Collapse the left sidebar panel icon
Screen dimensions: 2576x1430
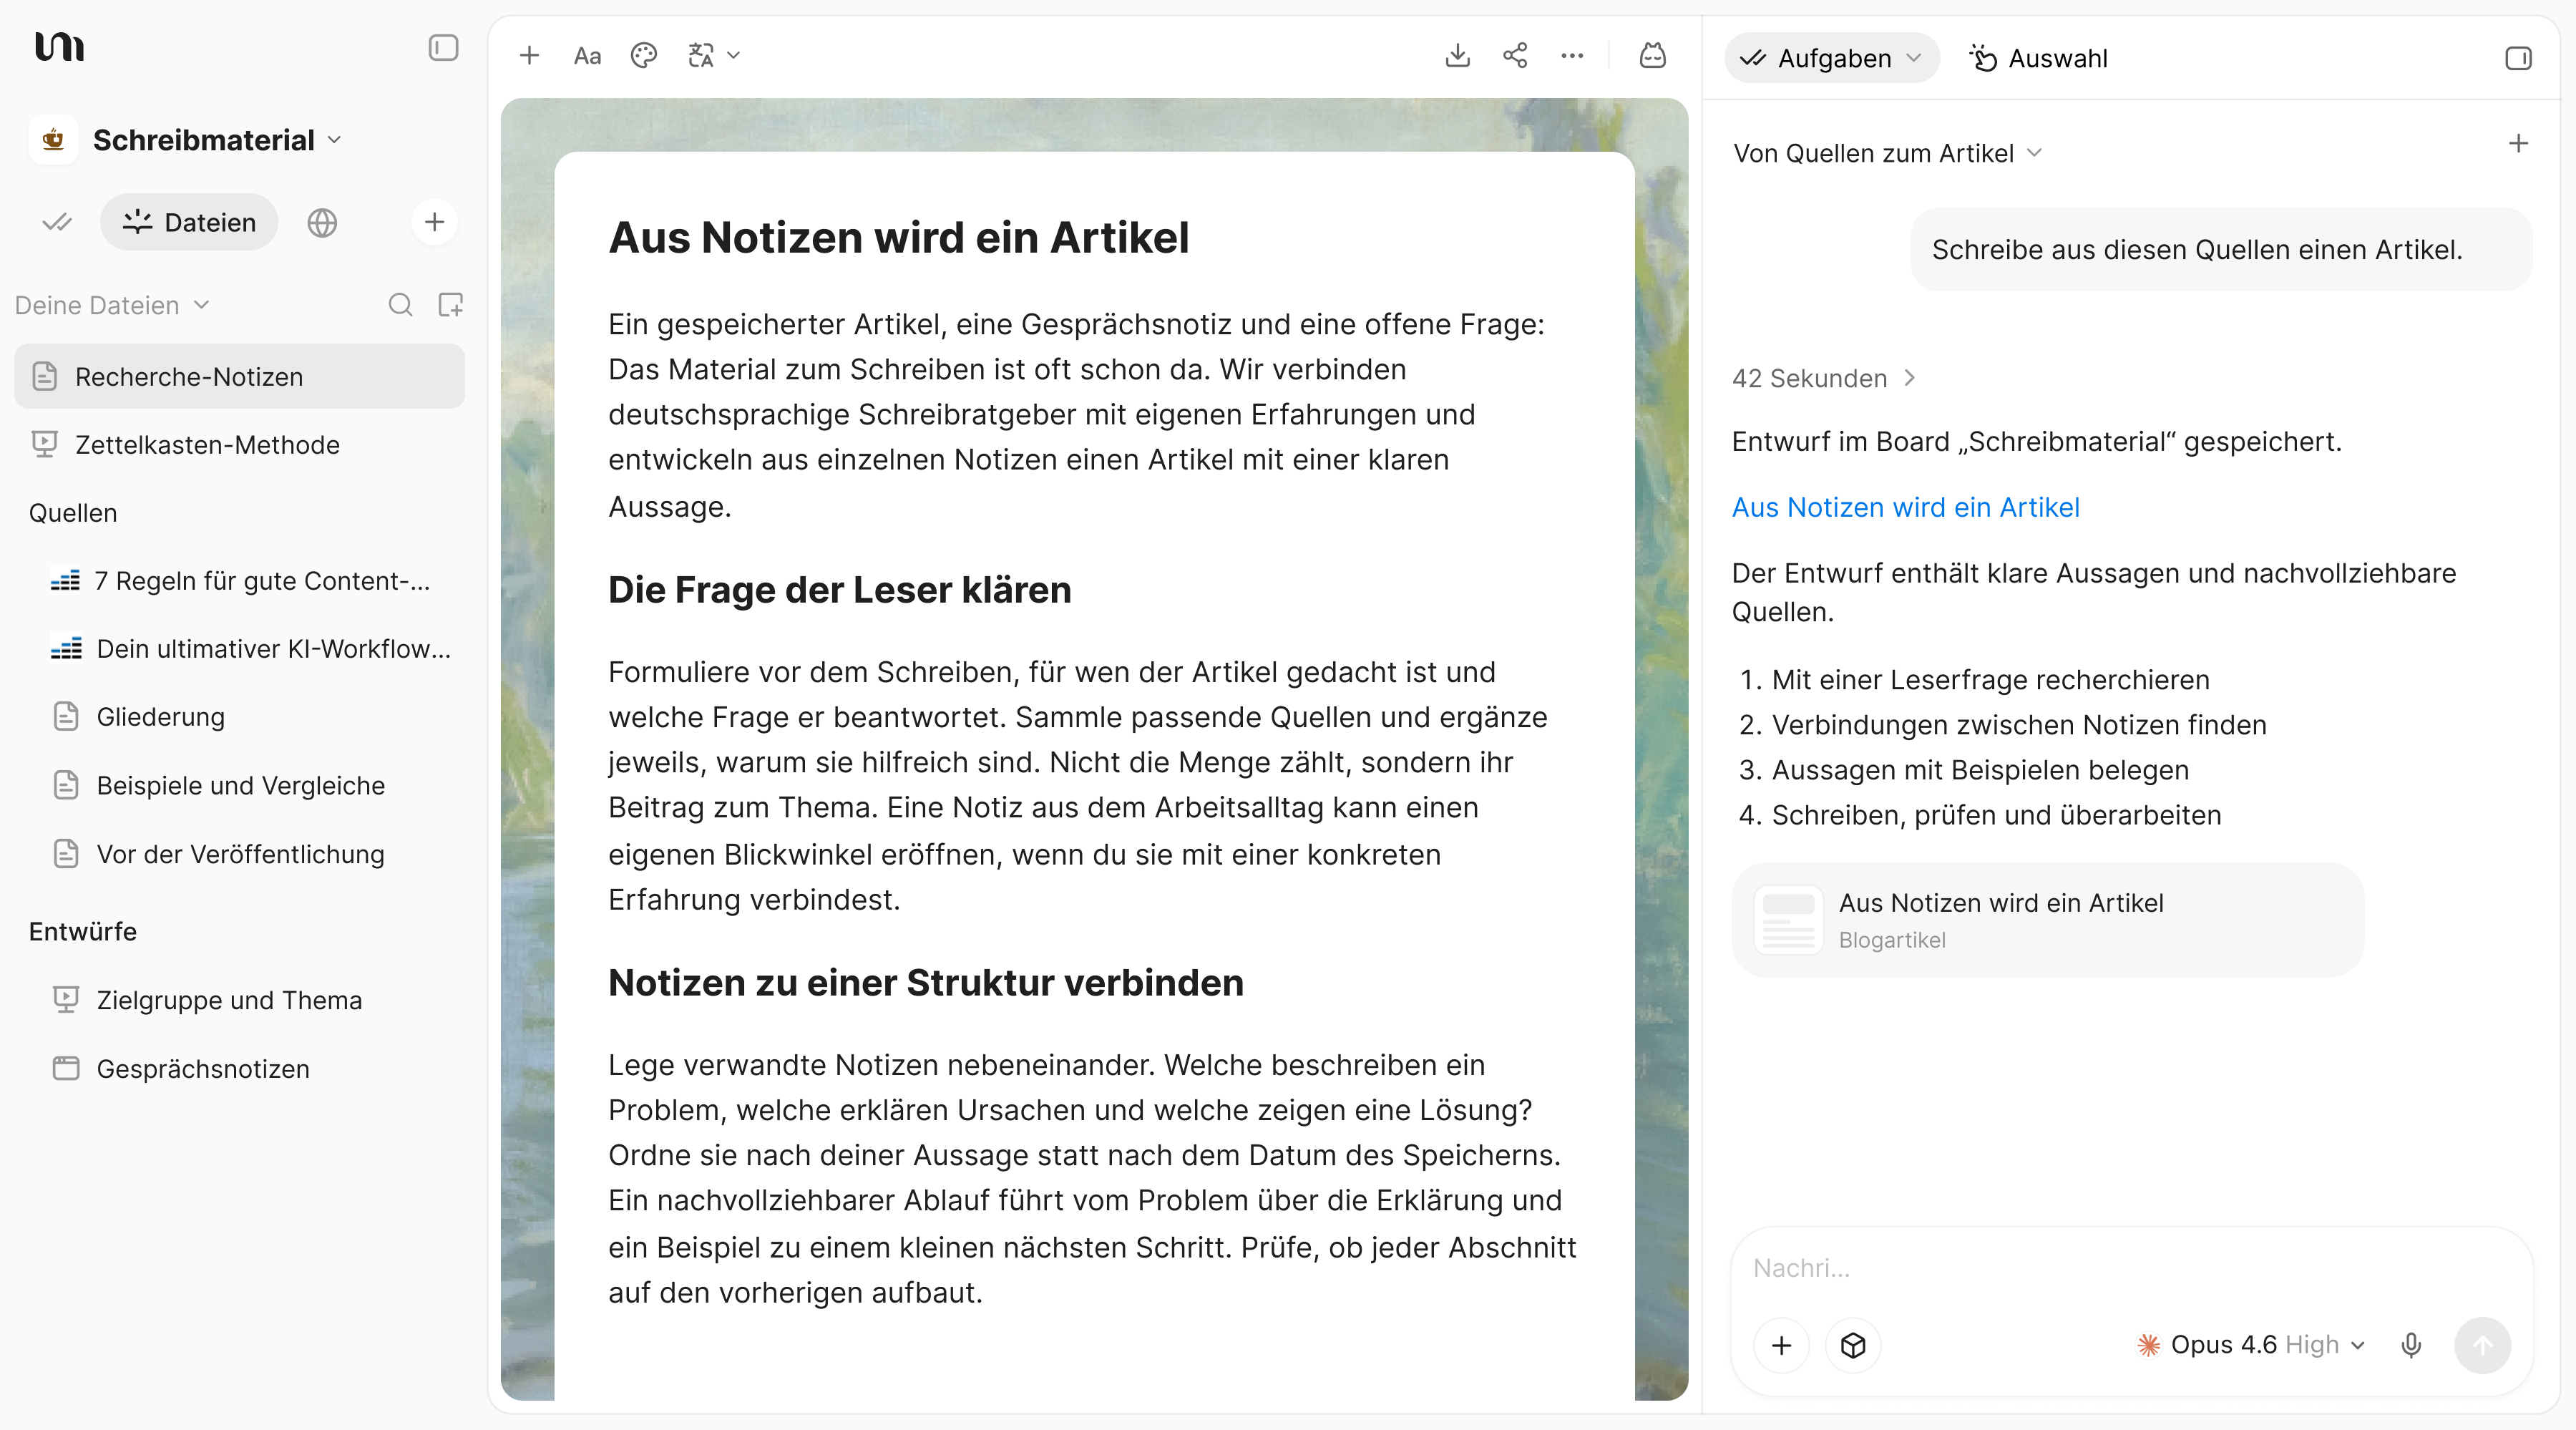[x=443, y=48]
